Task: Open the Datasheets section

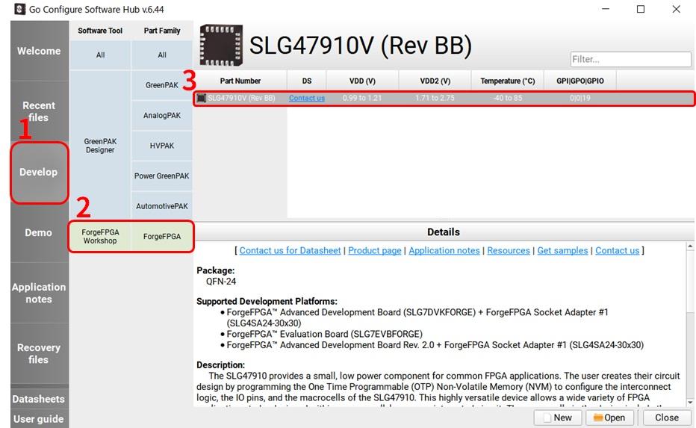Action: pyautogui.click(x=39, y=399)
